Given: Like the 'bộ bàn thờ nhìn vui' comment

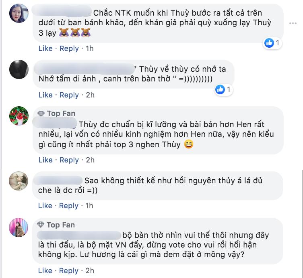Looking at the screenshot, I should [45, 271].
